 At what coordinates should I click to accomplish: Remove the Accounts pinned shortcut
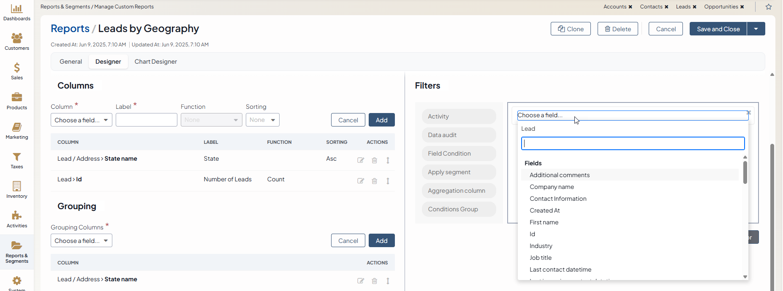tap(631, 7)
